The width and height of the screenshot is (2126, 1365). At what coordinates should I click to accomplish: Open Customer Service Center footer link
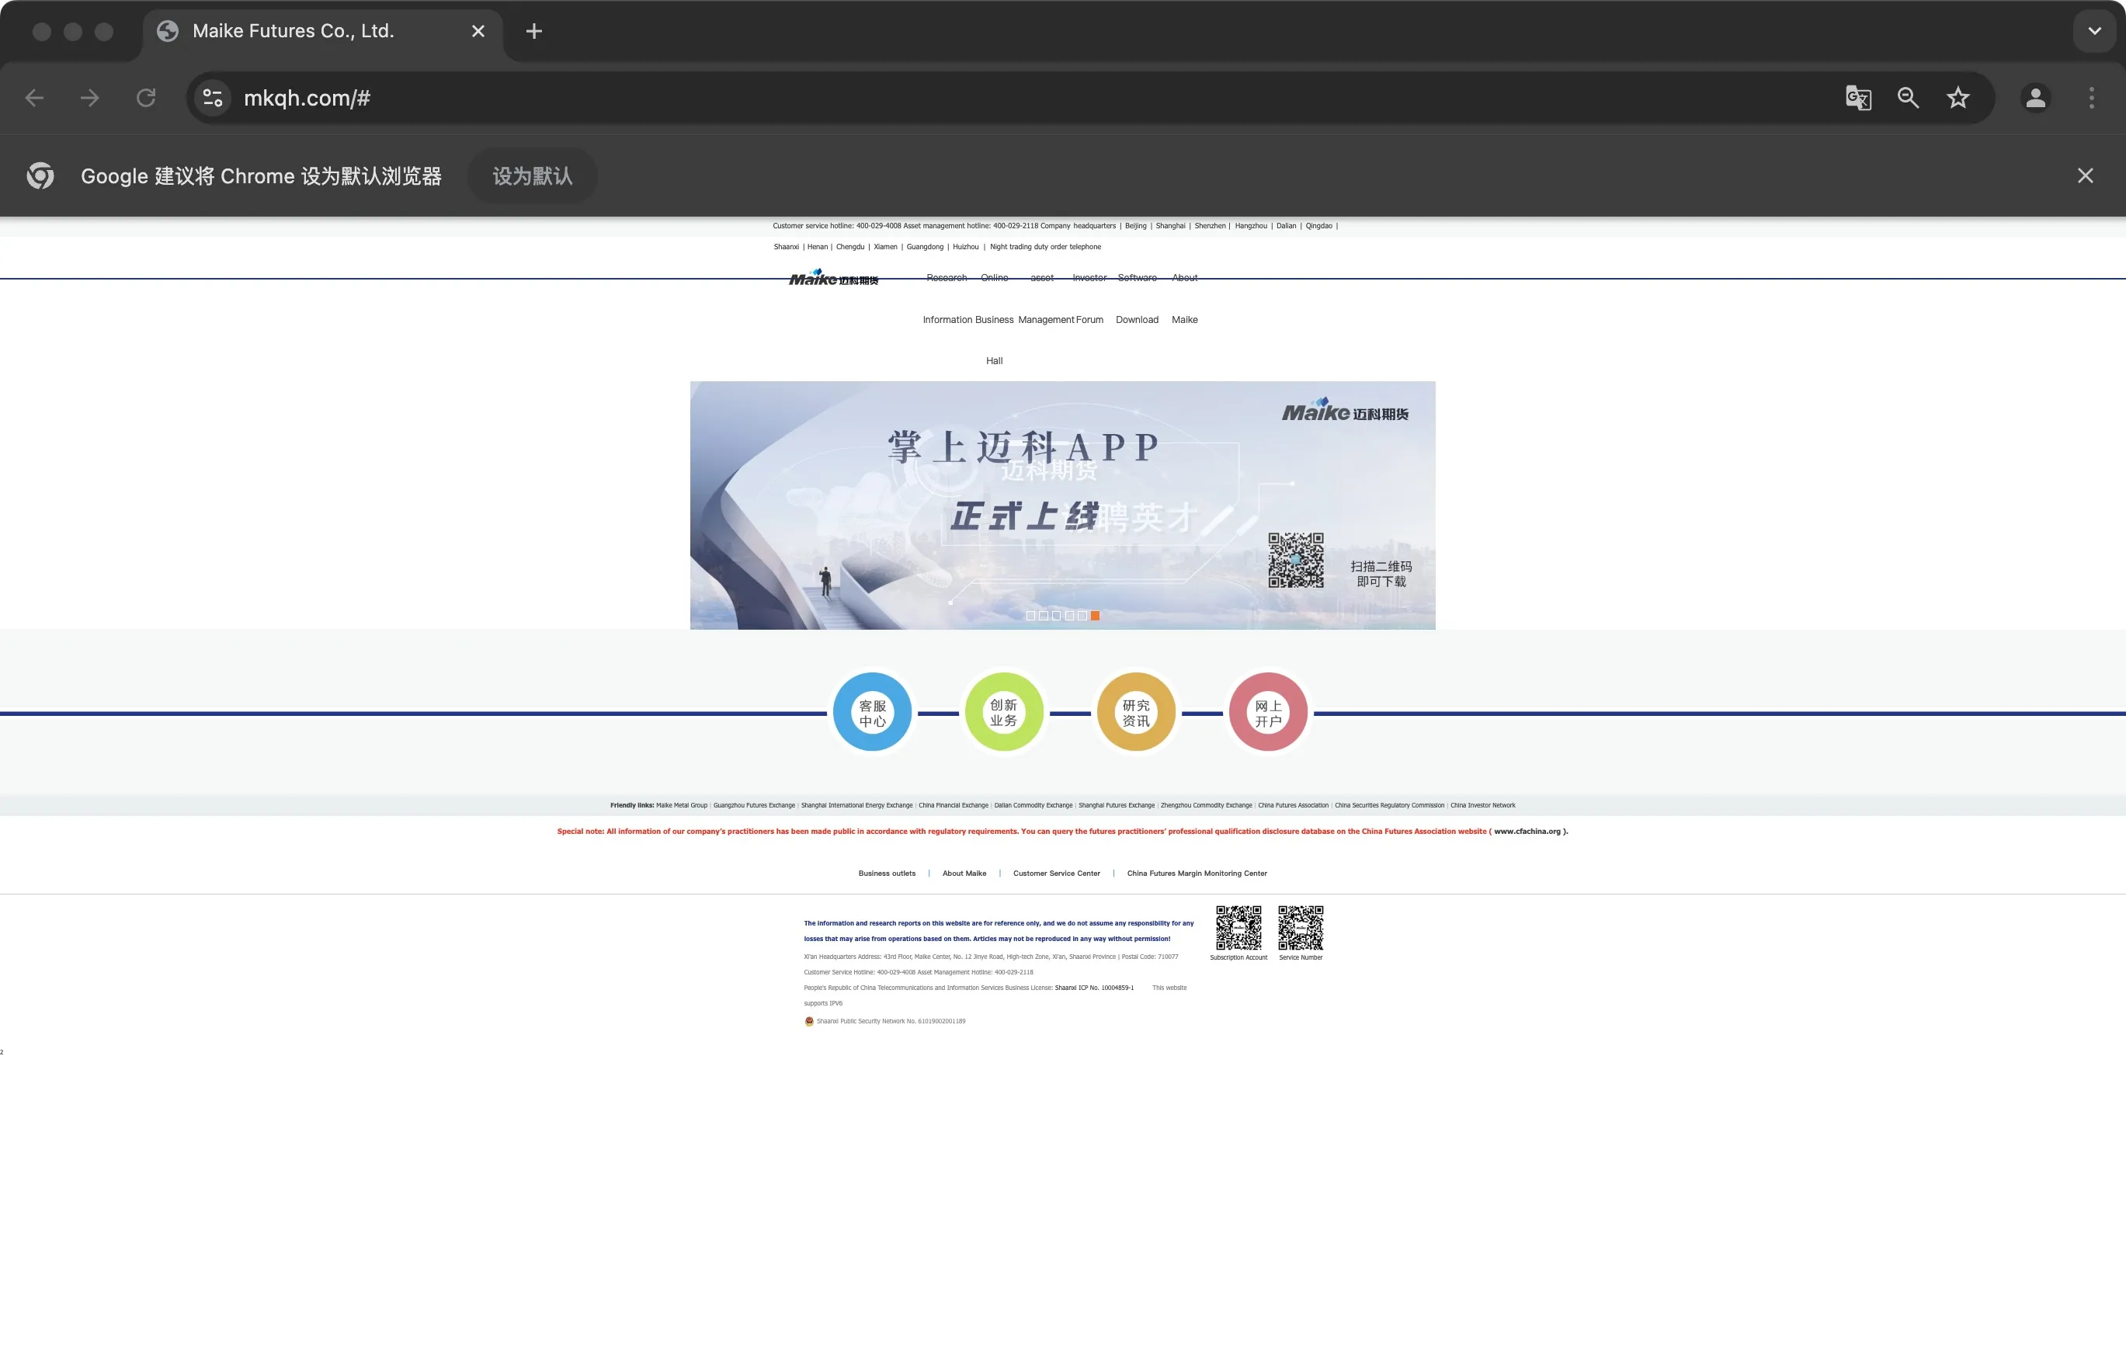tap(1056, 874)
